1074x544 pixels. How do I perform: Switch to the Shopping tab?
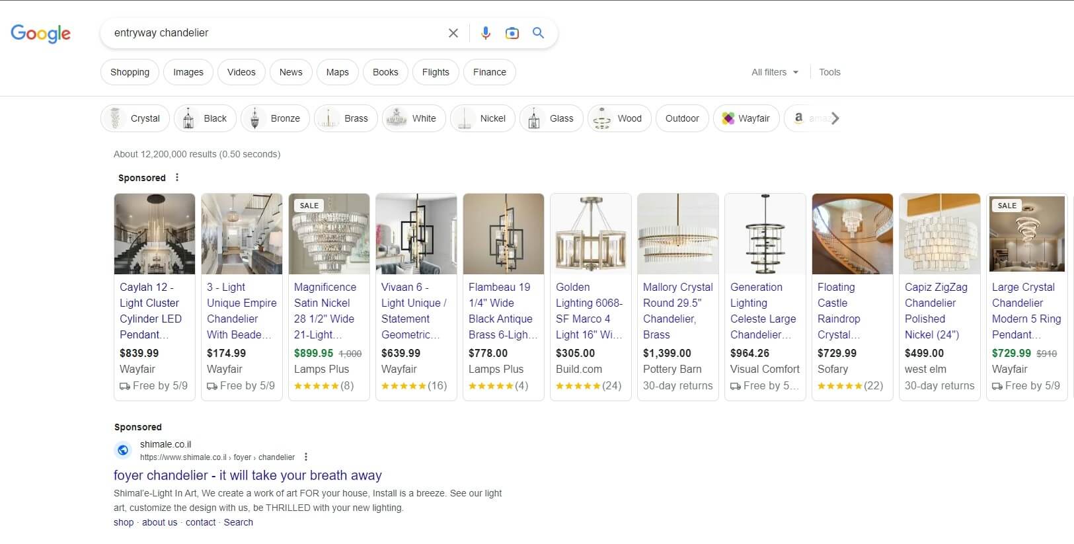(130, 72)
